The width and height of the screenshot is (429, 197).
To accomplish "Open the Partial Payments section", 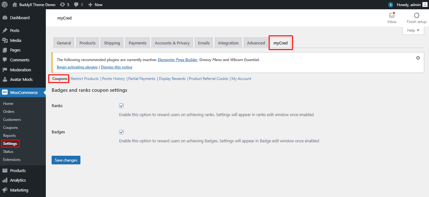I will click(142, 79).
